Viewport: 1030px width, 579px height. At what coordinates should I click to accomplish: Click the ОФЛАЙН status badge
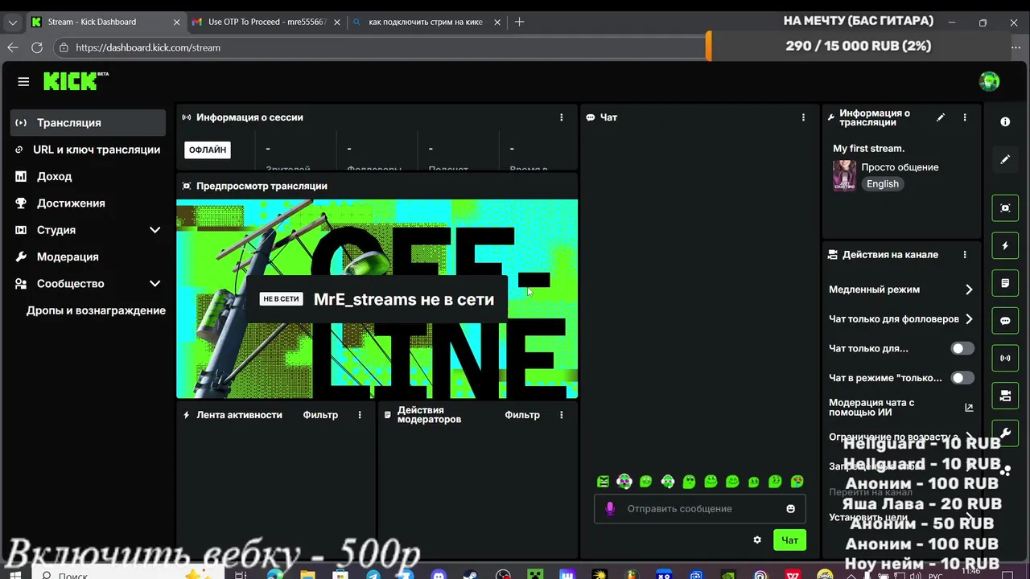[208, 150]
